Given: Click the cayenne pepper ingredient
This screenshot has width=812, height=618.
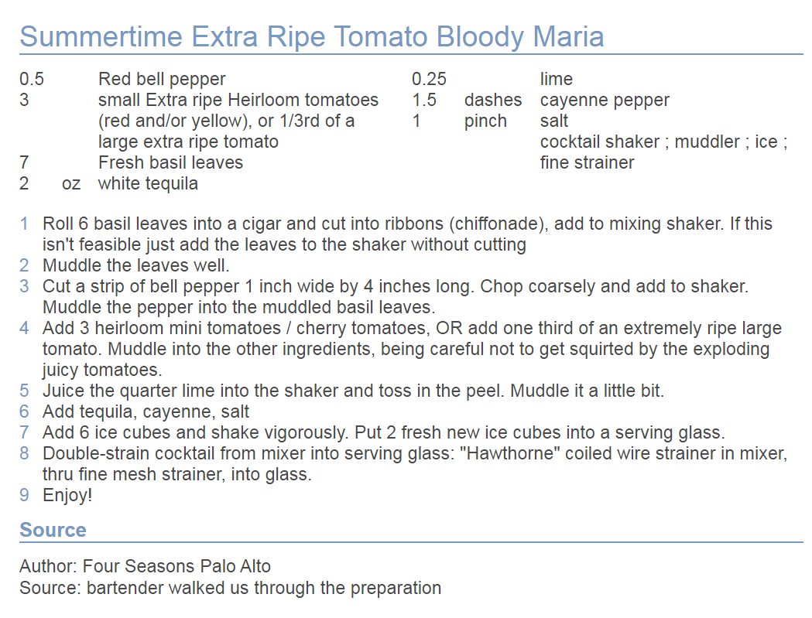Looking at the screenshot, I should [x=605, y=100].
